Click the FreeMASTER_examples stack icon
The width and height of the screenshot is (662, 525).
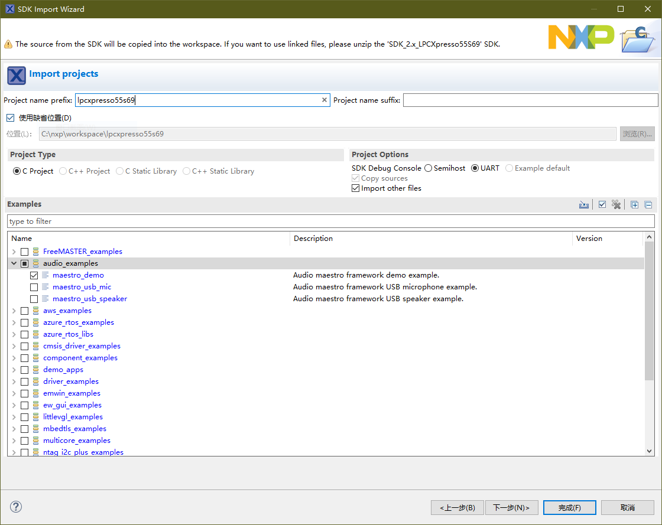click(x=36, y=252)
